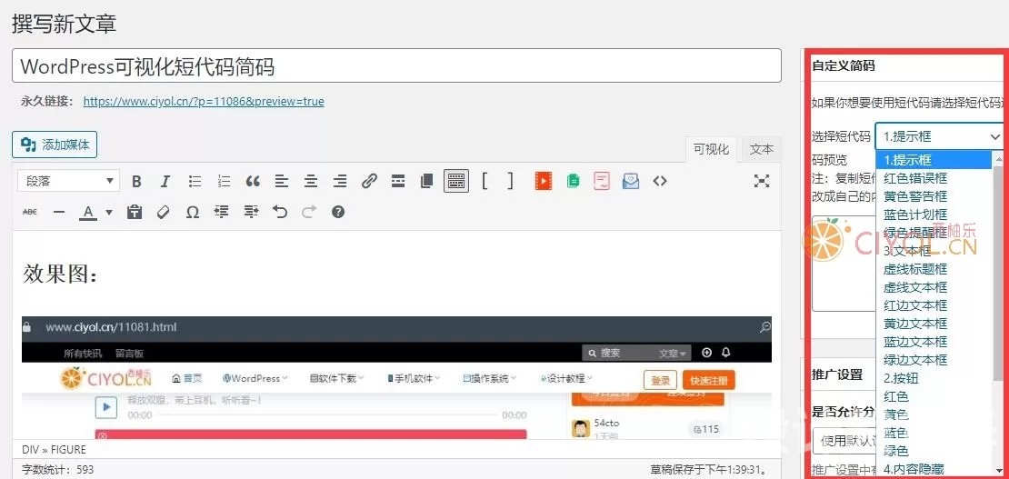The height and width of the screenshot is (479, 1009).
Task: Open 使用默认 promotion dropdown
Action: [x=844, y=441]
